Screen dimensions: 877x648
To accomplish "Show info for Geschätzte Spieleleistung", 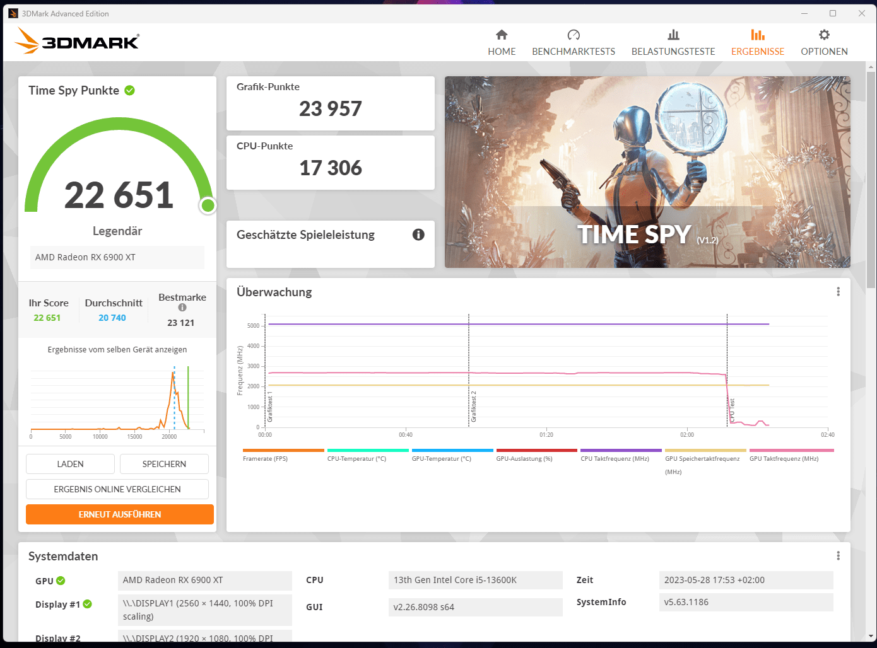I will tap(418, 234).
